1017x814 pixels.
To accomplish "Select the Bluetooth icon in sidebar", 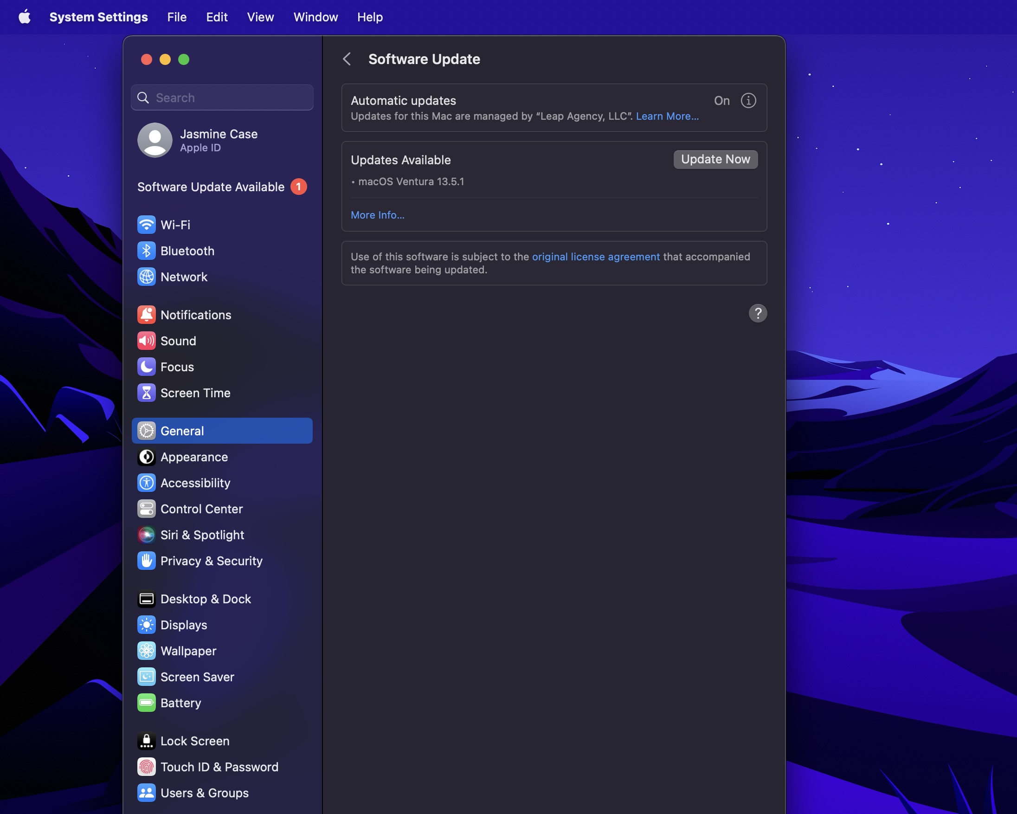I will click(146, 251).
